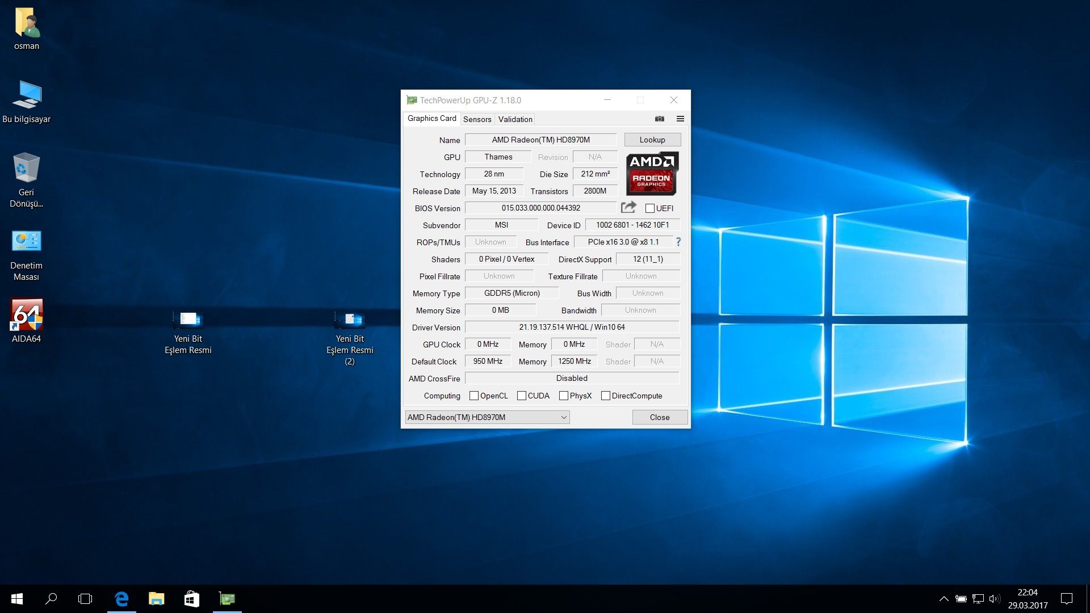Click the AMD Radeon Graphics logo
The height and width of the screenshot is (613, 1090).
[x=652, y=173]
